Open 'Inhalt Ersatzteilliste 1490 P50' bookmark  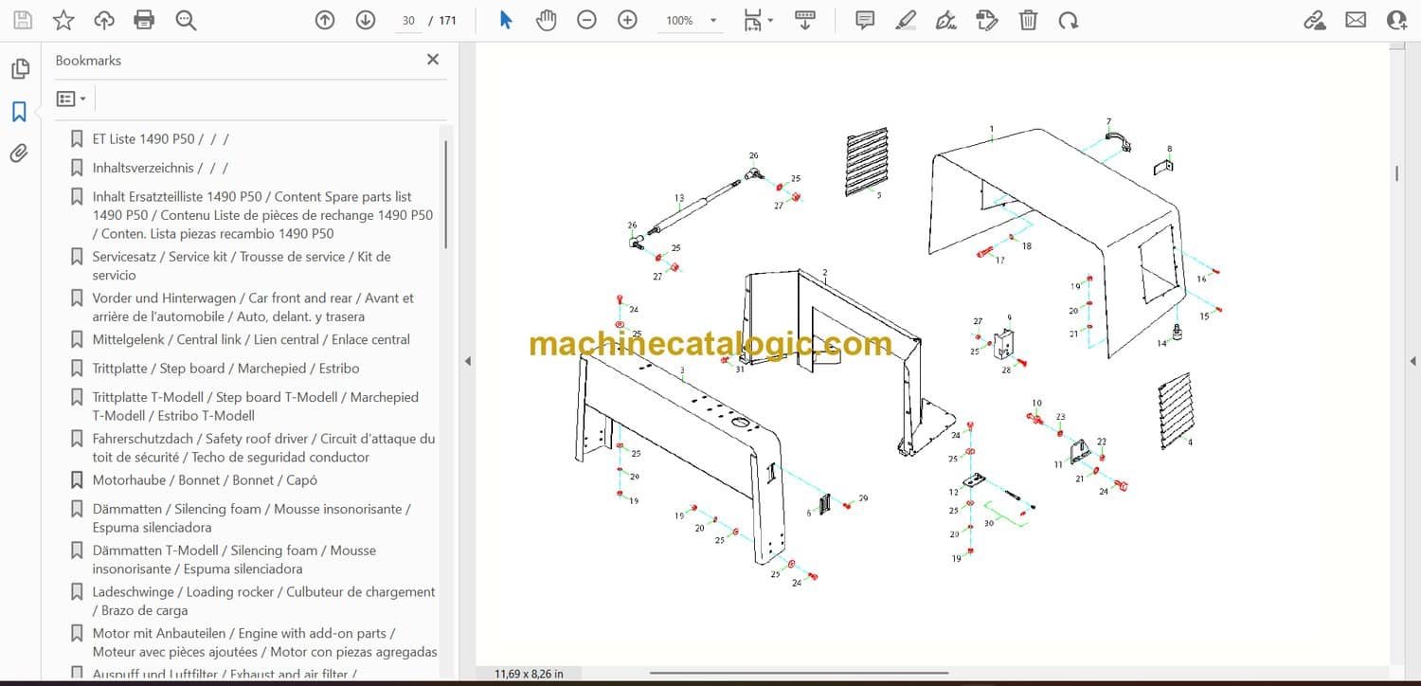coord(262,215)
